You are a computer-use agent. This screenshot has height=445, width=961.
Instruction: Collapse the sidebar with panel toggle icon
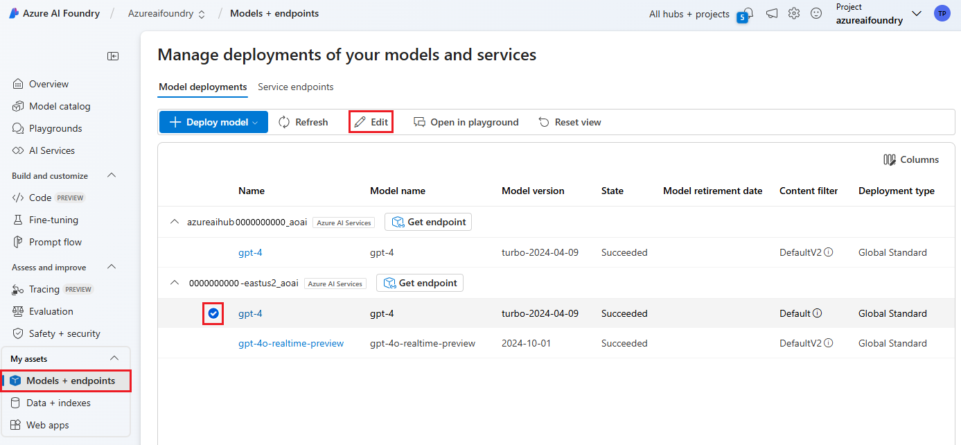[113, 56]
